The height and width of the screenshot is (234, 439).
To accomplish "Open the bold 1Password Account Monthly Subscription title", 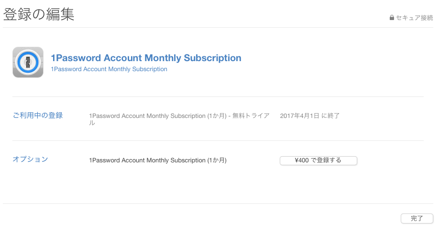I will [x=146, y=58].
